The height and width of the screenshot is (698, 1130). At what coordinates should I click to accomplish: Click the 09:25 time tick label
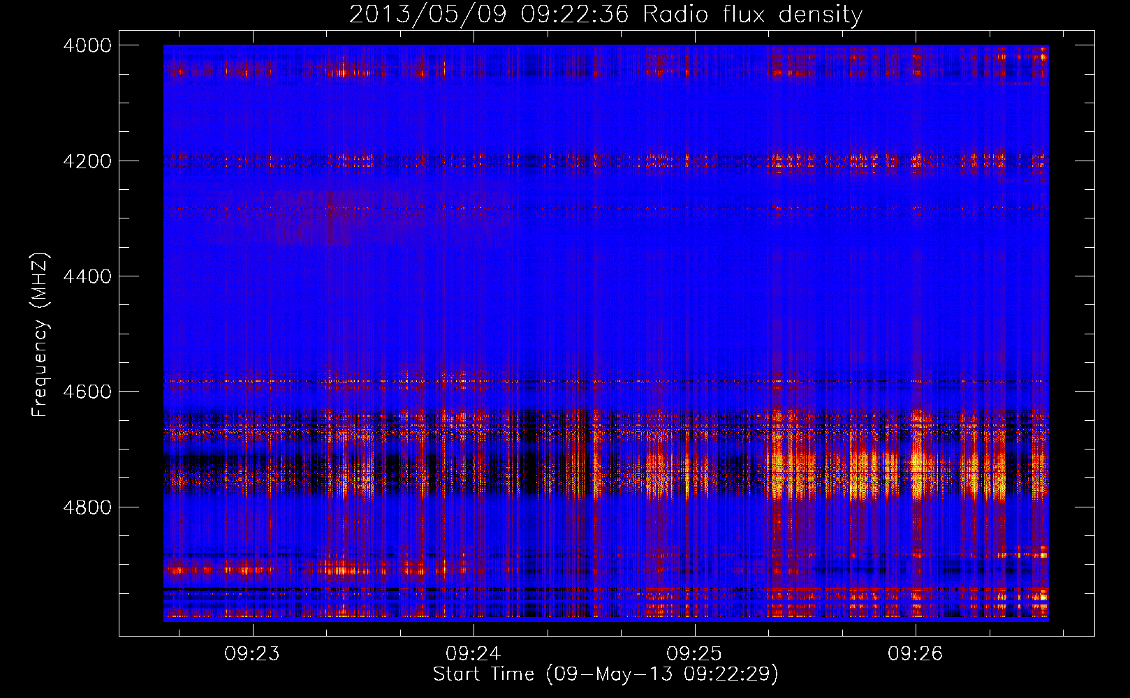[694, 654]
